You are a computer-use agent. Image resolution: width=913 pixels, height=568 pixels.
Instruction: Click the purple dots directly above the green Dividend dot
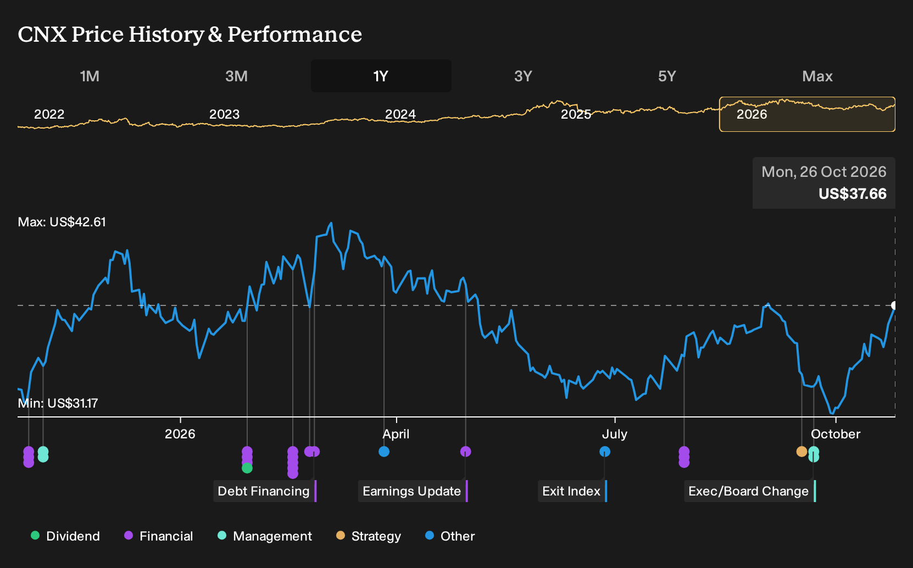click(247, 455)
